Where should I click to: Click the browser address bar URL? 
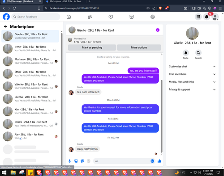click(74, 8)
